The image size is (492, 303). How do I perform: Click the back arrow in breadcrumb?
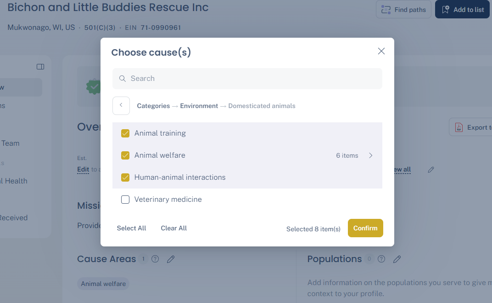121,106
